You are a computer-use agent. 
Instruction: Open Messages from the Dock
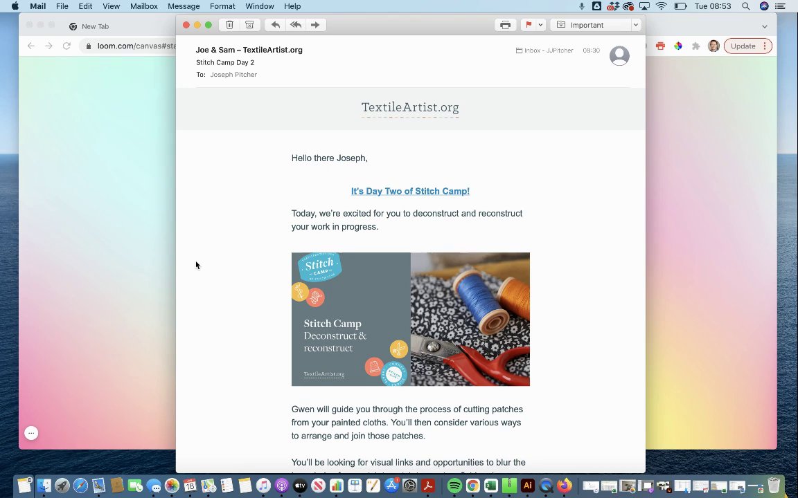pos(154,486)
